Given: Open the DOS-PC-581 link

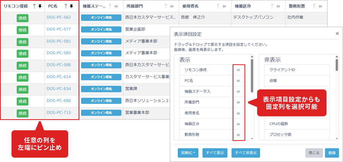Looking at the screenshot, I should (59, 41).
